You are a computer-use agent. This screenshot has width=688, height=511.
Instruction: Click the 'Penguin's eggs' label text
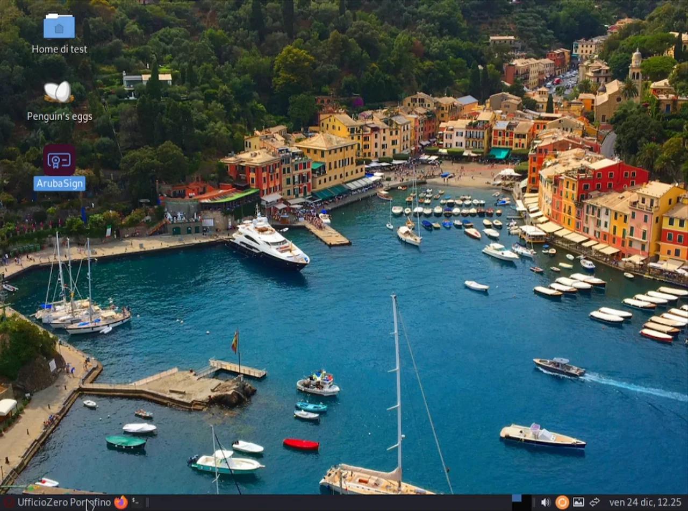pyautogui.click(x=60, y=116)
